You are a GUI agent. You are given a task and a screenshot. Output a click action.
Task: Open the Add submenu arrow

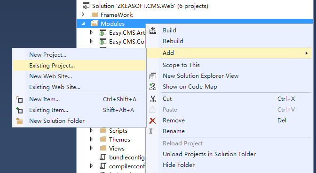pos(306,53)
